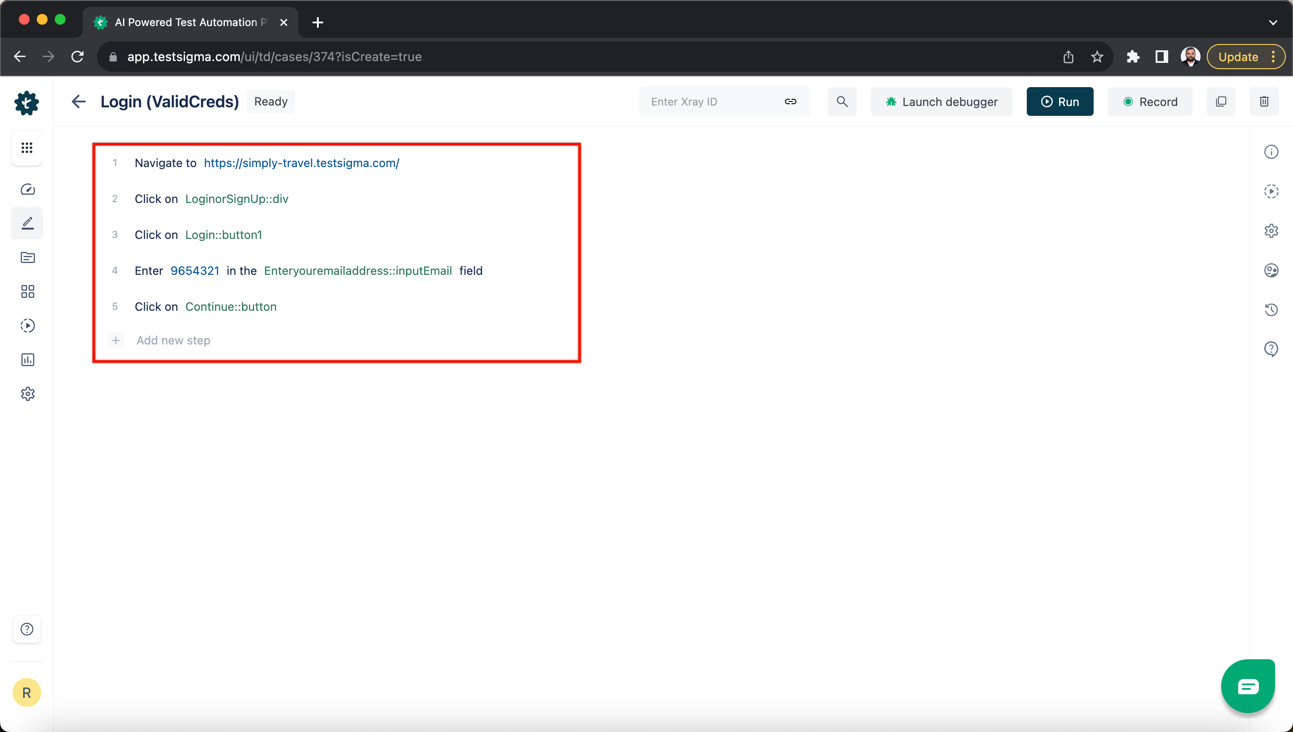Select the Enter Xray ID input field
The width and height of the screenshot is (1293, 732).
(x=709, y=101)
